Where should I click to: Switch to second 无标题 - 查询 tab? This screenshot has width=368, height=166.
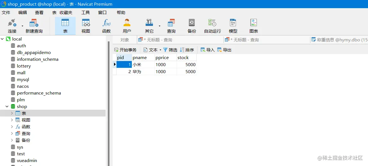(267, 40)
